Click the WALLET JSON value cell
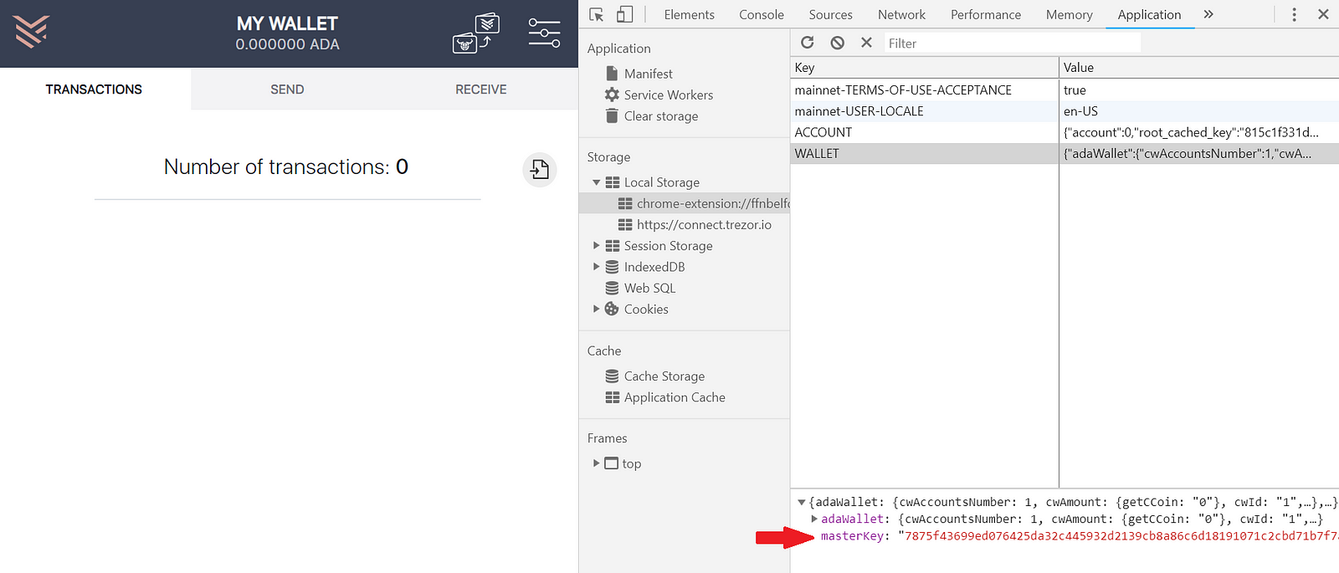The height and width of the screenshot is (573, 1339). (1199, 153)
